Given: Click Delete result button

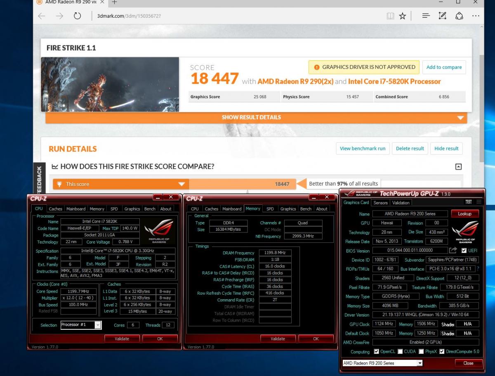Looking at the screenshot, I should coord(410,149).
